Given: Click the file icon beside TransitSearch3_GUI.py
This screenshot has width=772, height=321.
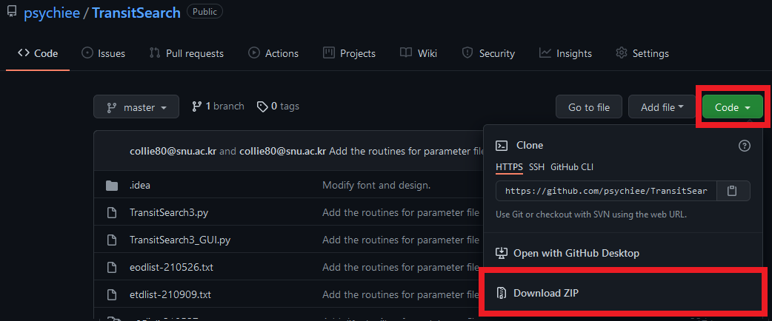Looking at the screenshot, I should [112, 240].
